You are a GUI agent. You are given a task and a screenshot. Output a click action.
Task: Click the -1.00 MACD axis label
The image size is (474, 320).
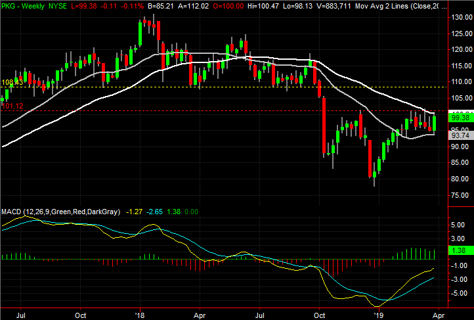[458, 265]
